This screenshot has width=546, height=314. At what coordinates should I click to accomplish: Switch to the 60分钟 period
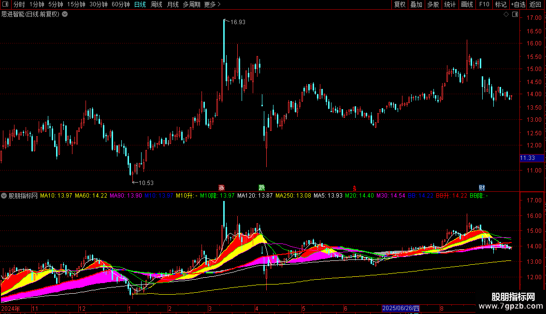tap(121, 4)
